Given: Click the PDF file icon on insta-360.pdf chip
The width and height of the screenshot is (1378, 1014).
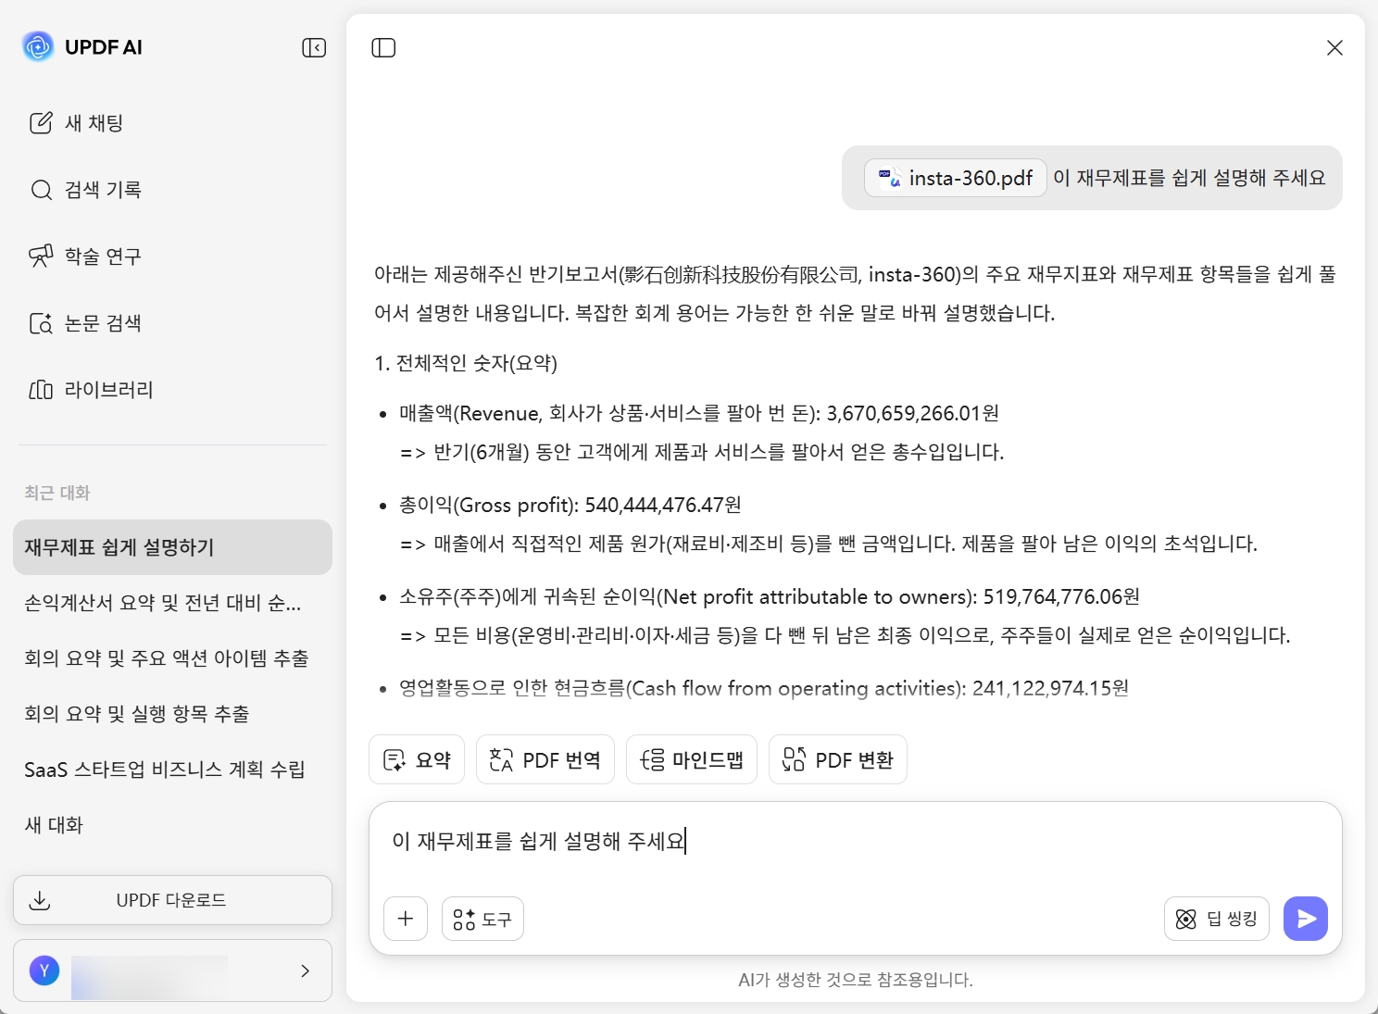Looking at the screenshot, I should pyautogui.click(x=889, y=178).
